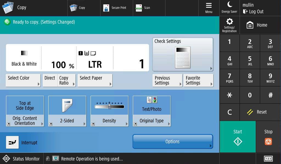Viewport: 281px width, 164px height.
Task: Open Favorite Settings list
Action: point(198,80)
